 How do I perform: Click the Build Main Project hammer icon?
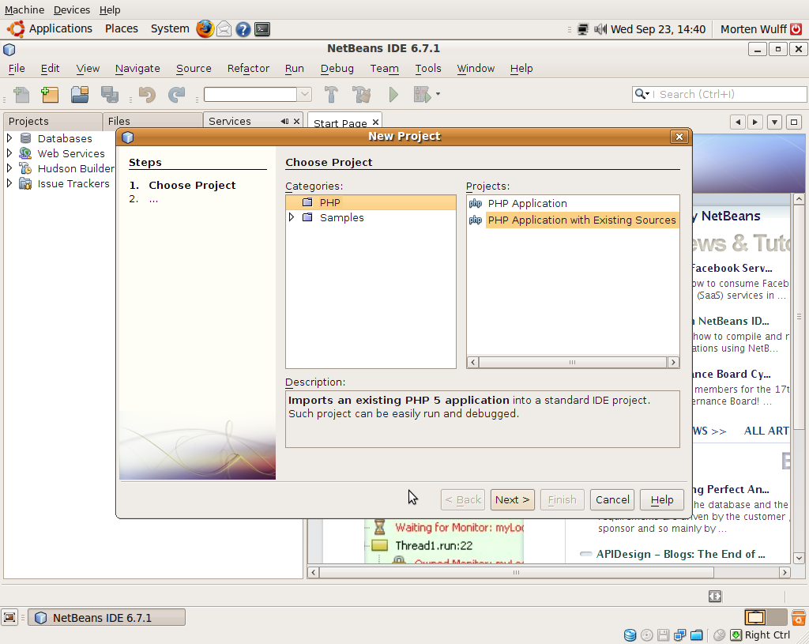(331, 95)
